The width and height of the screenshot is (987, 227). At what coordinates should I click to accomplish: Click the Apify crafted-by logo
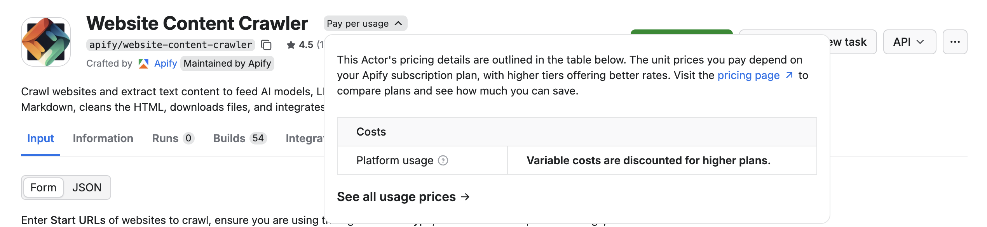tap(144, 63)
